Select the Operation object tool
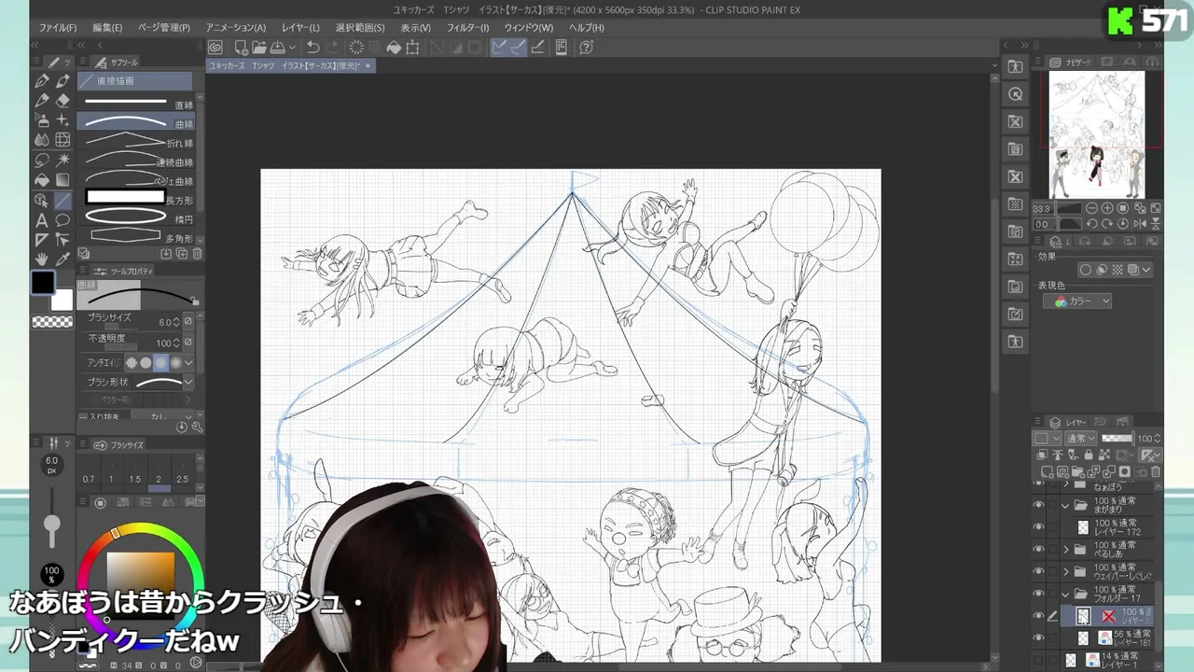The image size is (1194, 672). pos(42,200)
